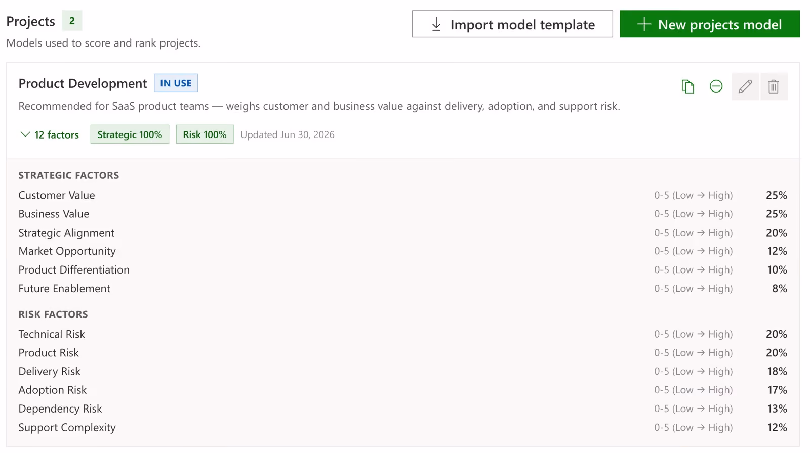Click Customer Value's 0-5 scale label
Screen dimensions: 810x453
tap(693, 195)
